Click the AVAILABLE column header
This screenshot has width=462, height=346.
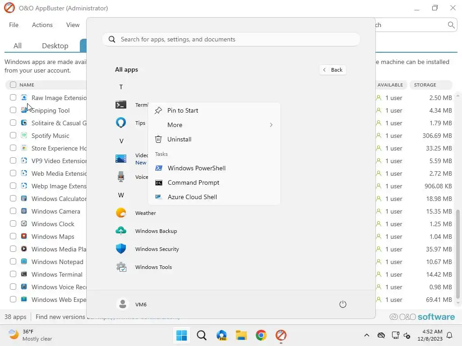tap(390, 85)
